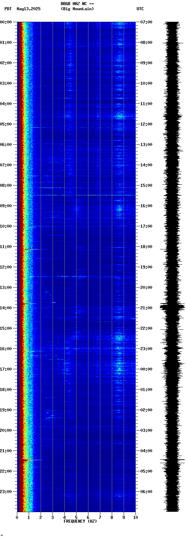Click the UTC '08:00' time label
Viewport: 187px width, 539px height.
[x=146, y=43]
